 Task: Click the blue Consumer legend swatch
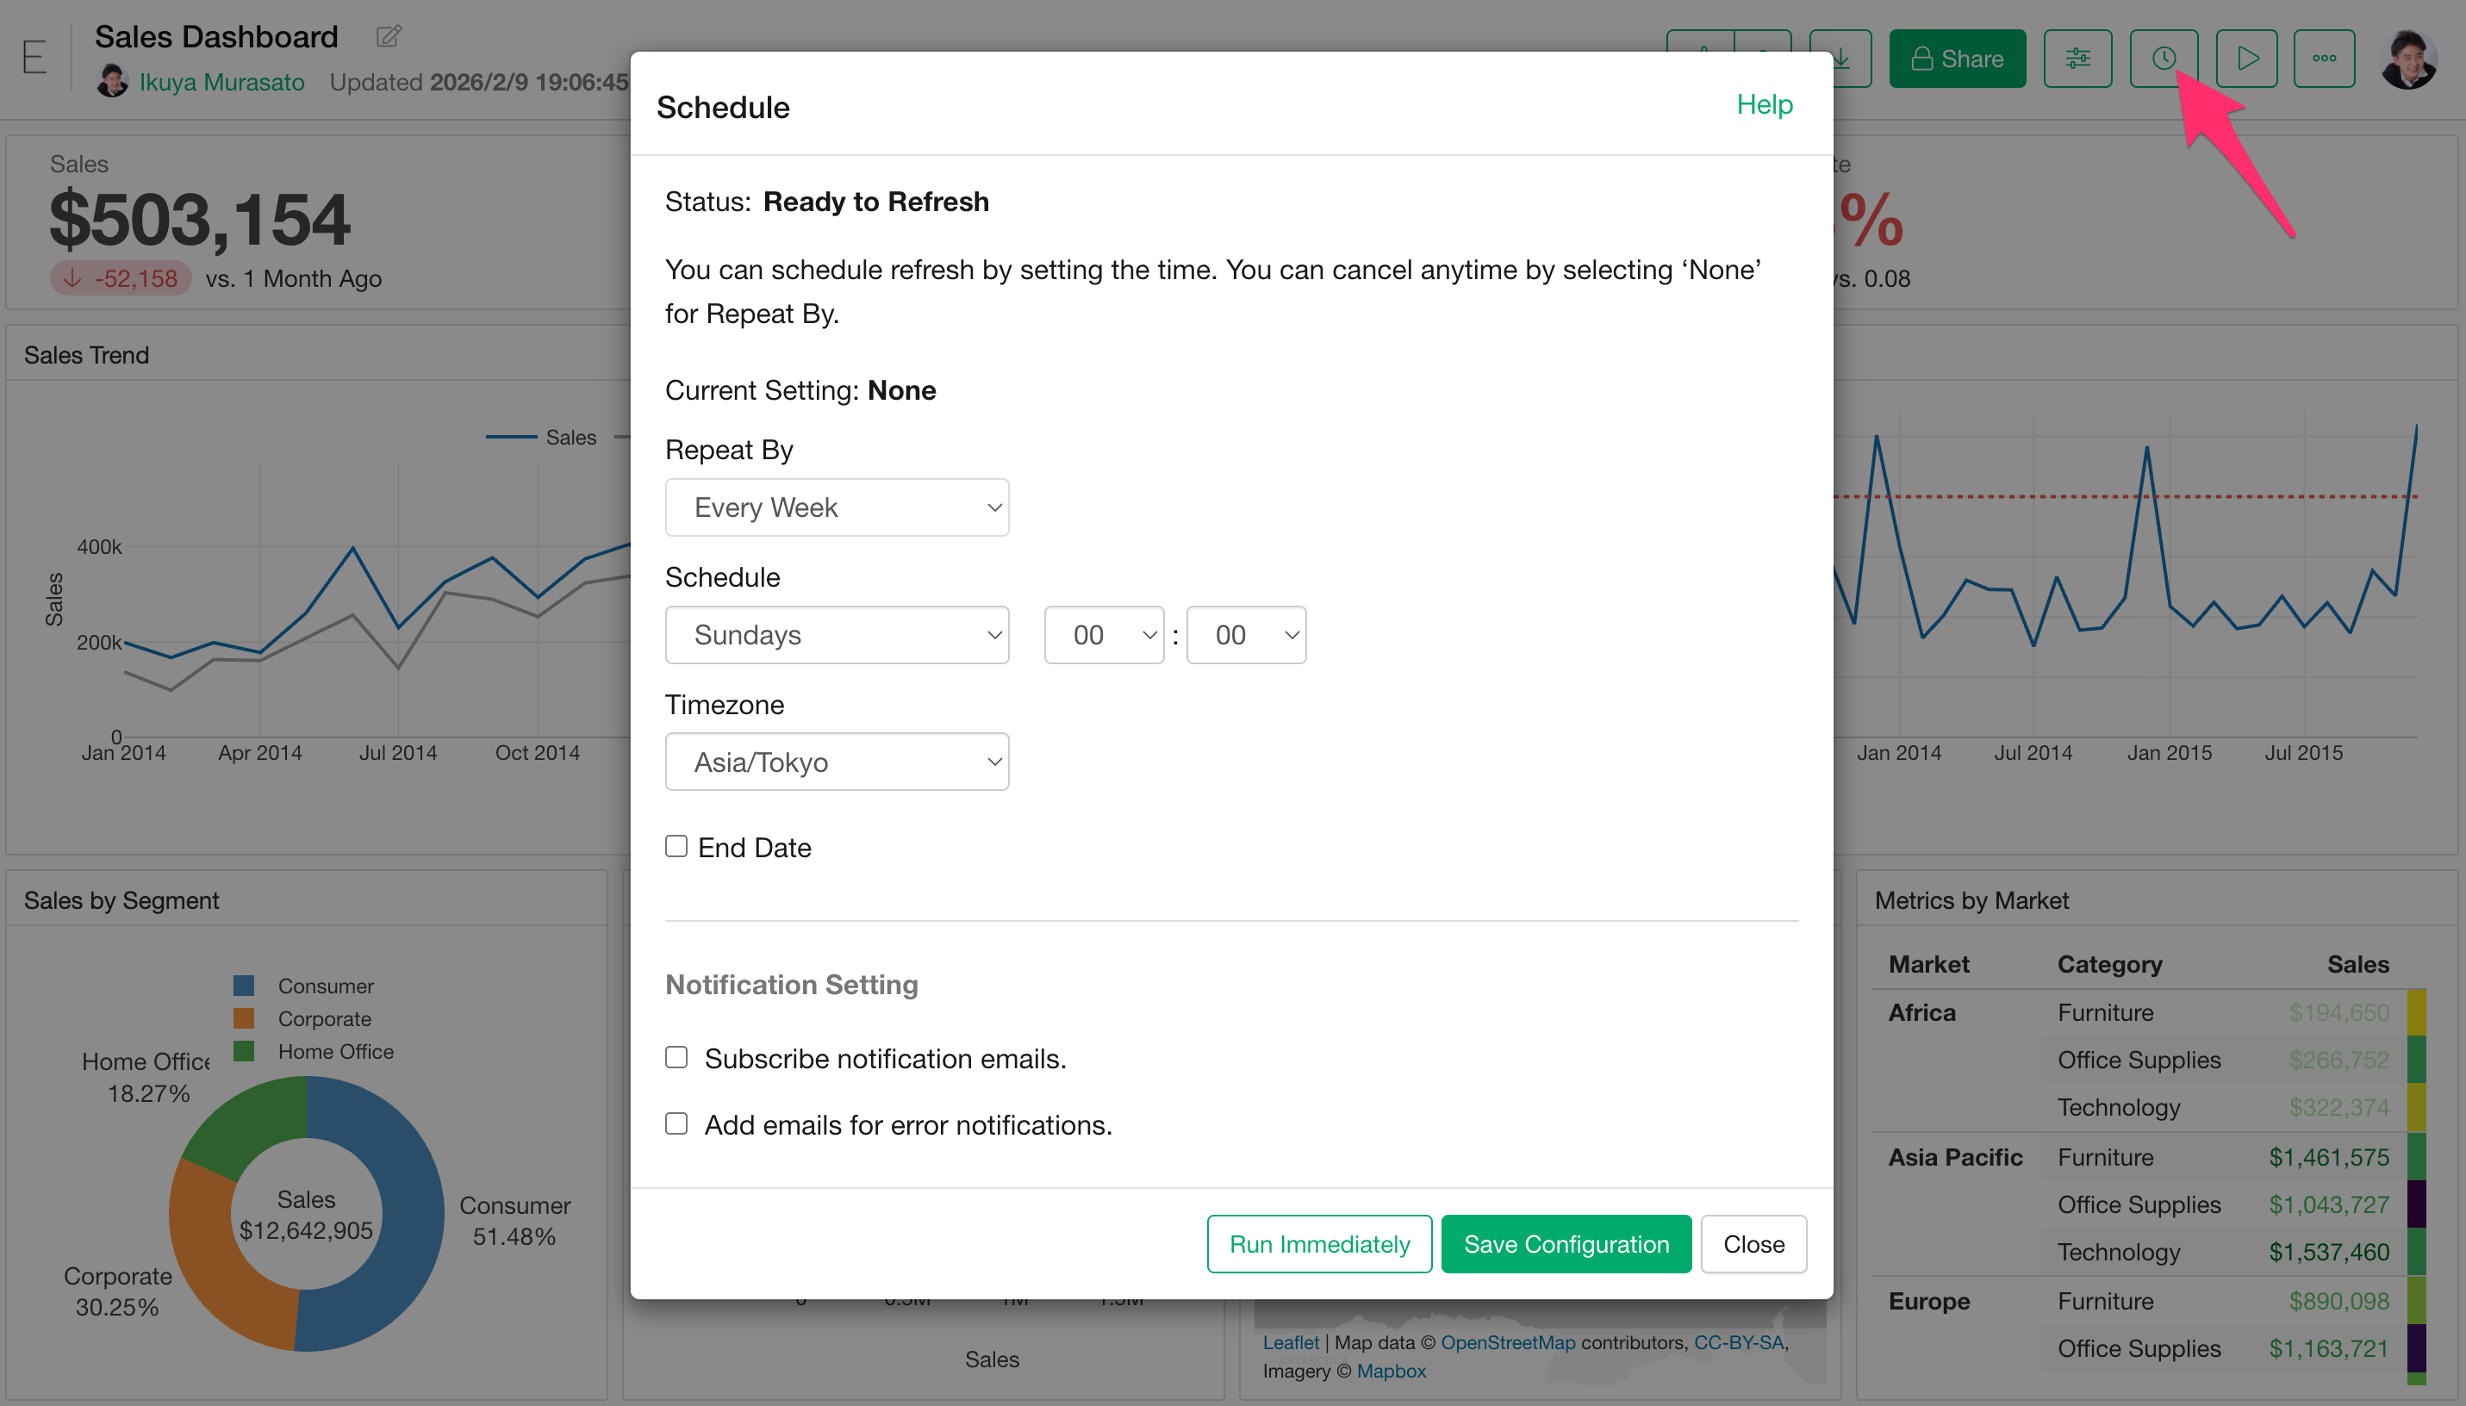pyautogui.click(x=243, y=986)
